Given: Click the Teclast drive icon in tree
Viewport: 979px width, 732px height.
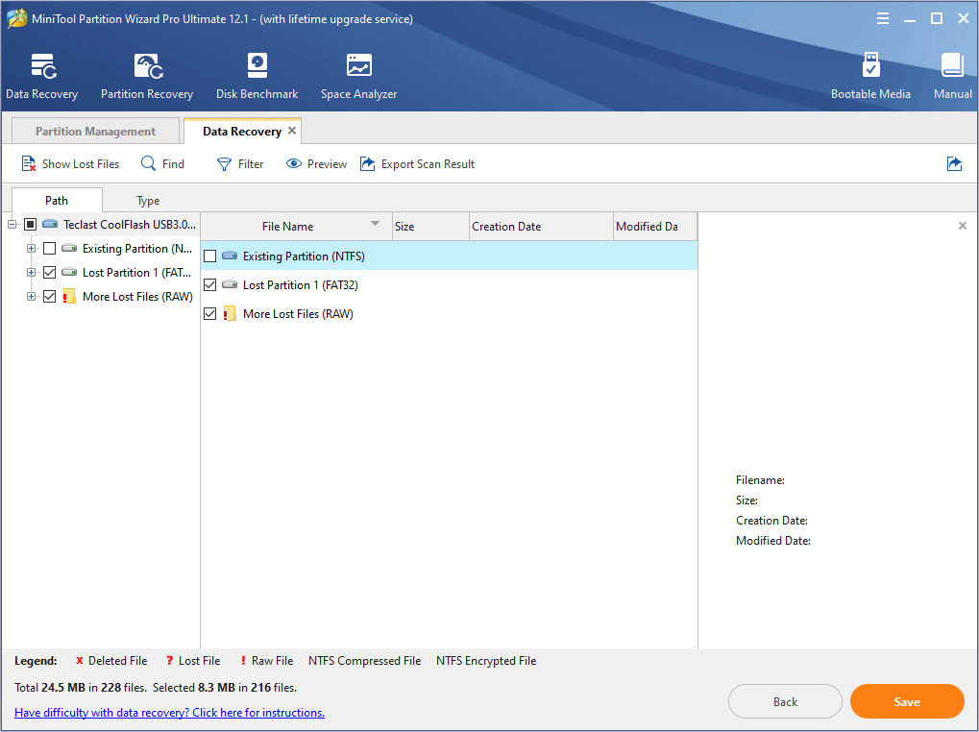Looking at the screenshot, I should pos(50,224).
